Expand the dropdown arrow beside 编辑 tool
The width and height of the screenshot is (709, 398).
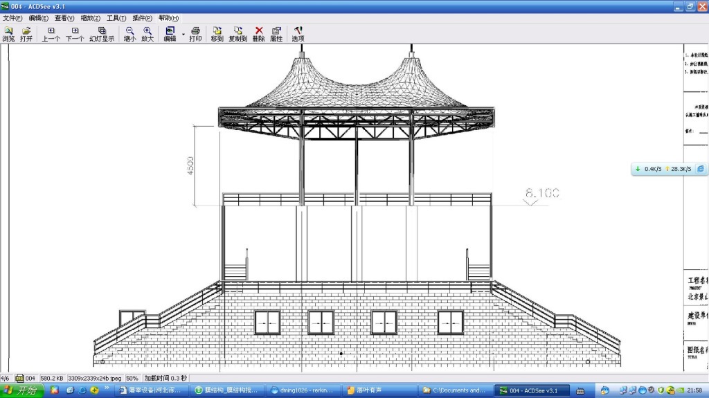coord(183,33)
